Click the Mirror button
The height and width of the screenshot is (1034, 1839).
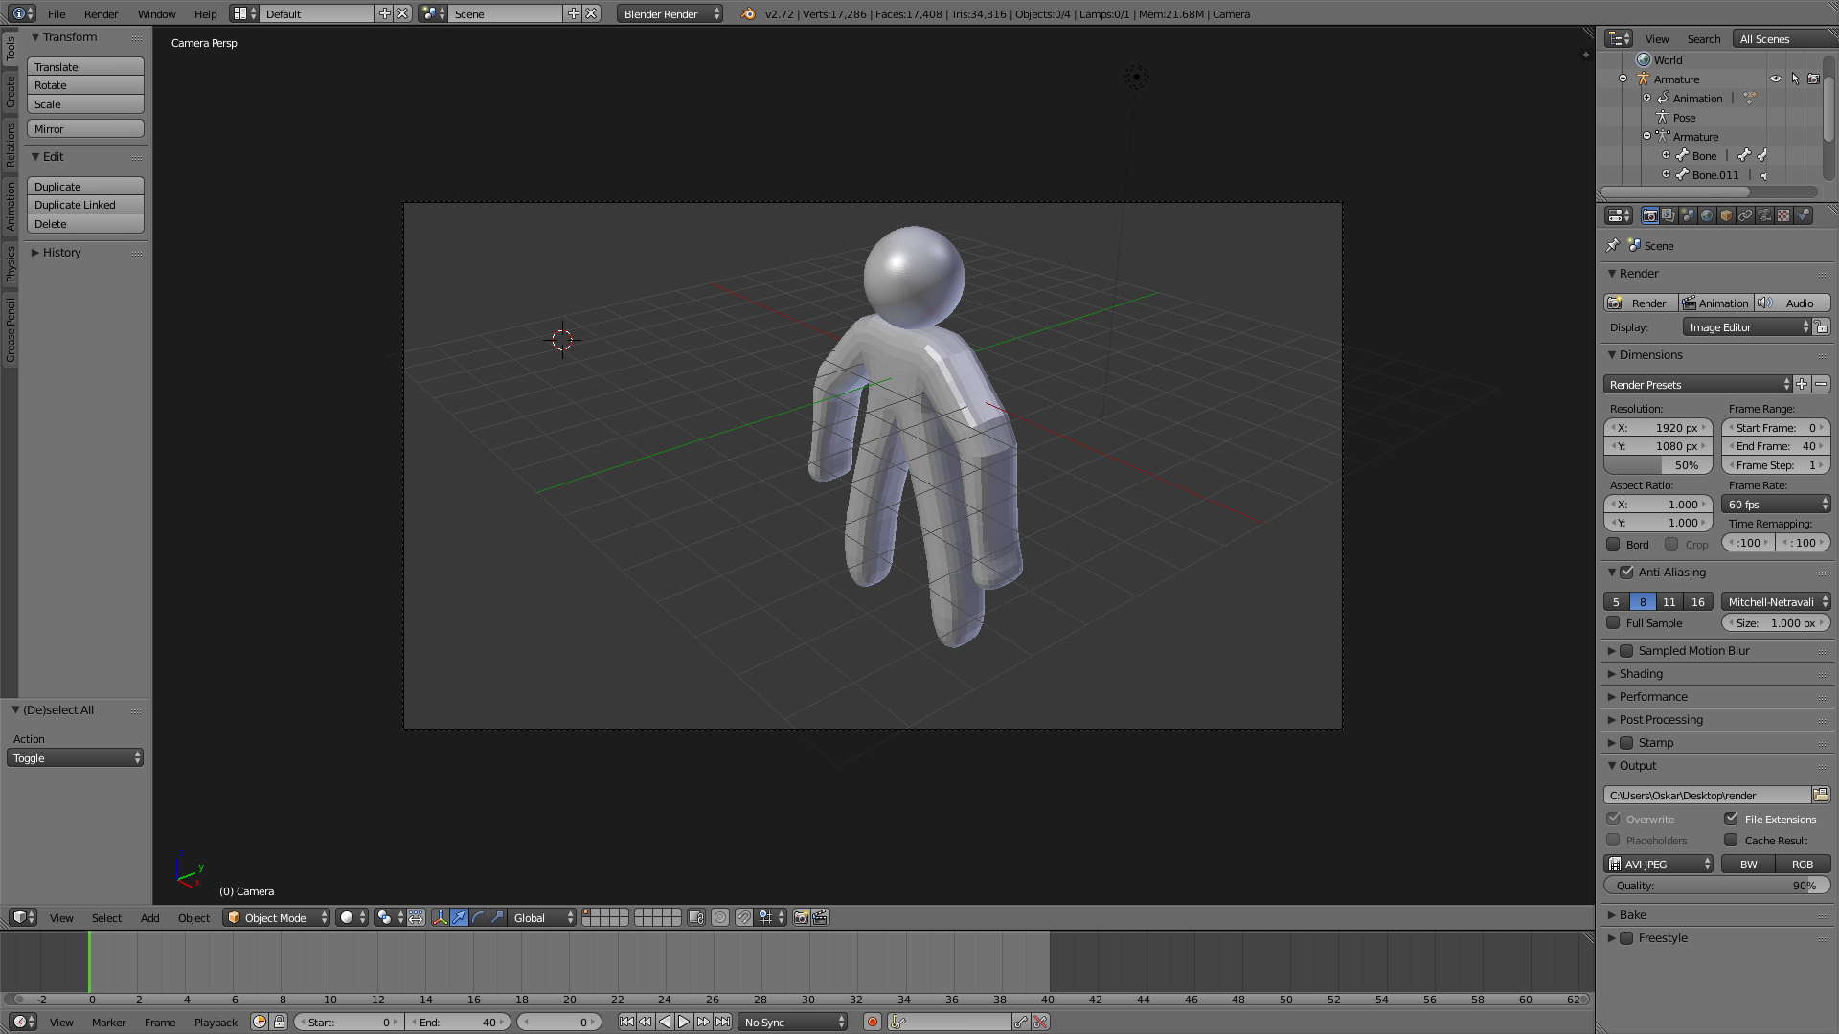85,128
